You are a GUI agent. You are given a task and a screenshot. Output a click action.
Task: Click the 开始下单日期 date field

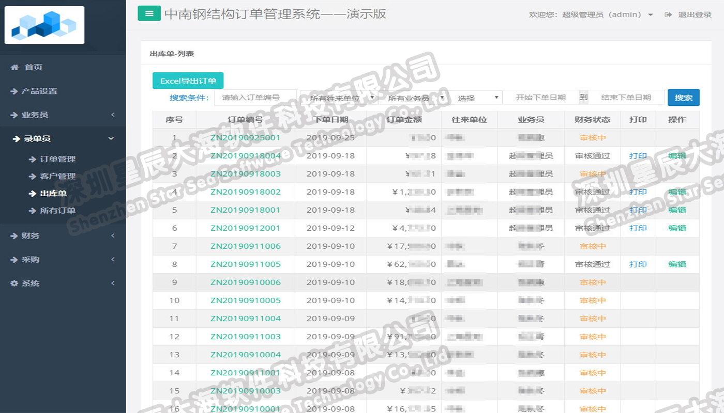[540, 98]
